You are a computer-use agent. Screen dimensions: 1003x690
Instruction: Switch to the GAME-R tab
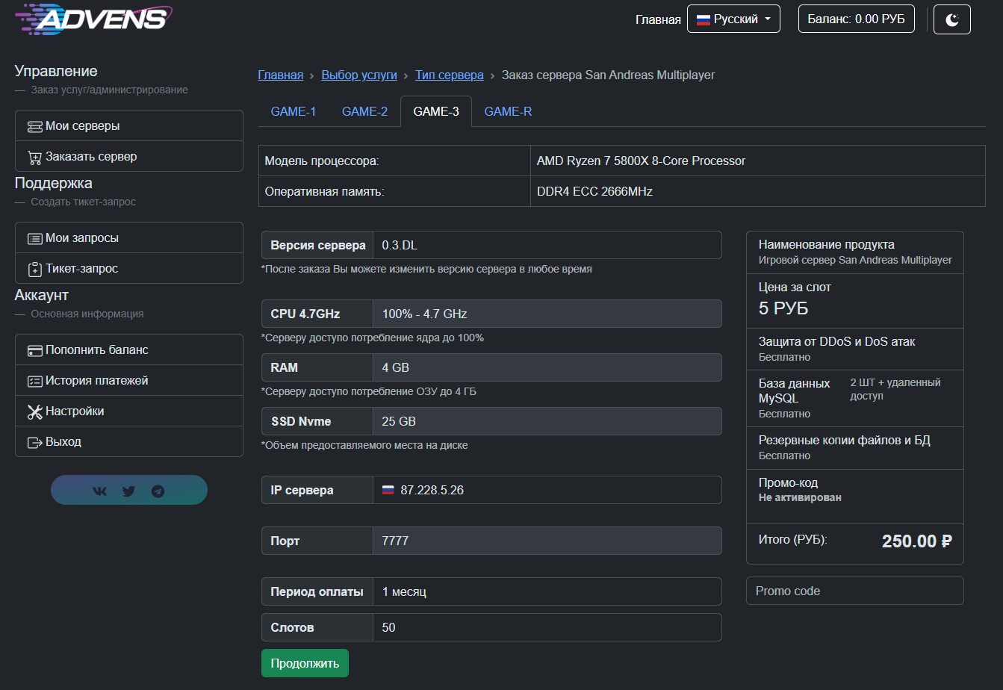[x=508, y=111]
